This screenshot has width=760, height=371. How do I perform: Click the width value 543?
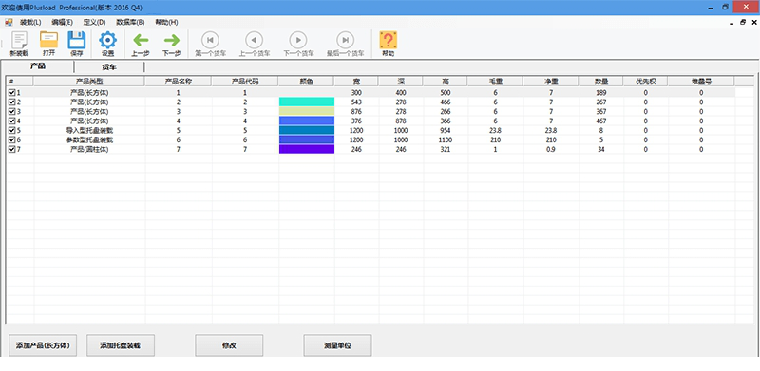357,102
